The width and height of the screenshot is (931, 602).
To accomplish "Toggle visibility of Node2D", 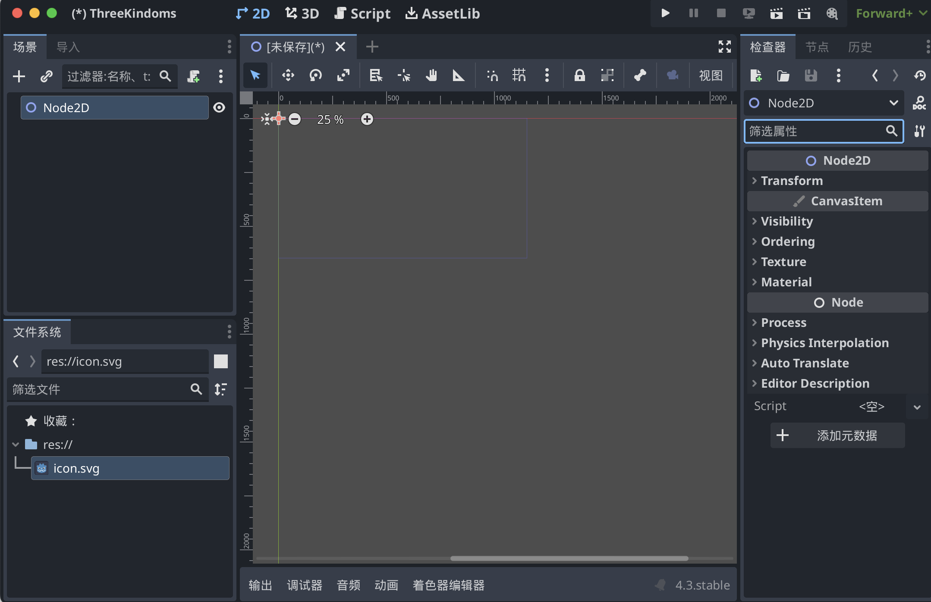I will (219, 107).
